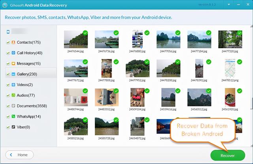Deselect the checkmark on 24476544.jpg
Image resolution: width=253 pixels, height=164 pixels.
pyautogui.click(x=85, y=33)
